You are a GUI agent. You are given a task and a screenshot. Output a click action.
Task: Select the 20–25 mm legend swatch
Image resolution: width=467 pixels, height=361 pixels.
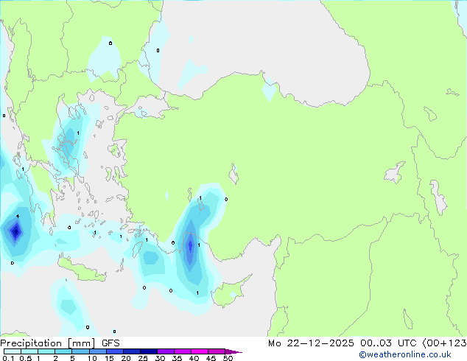[x=131, y=351]
